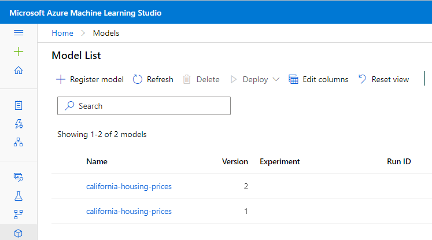Open Datasets icon in the sidebar
Image resolution: width=432 pixels, height=240 pixels.
pyautogui.click(x=19, y=177)
